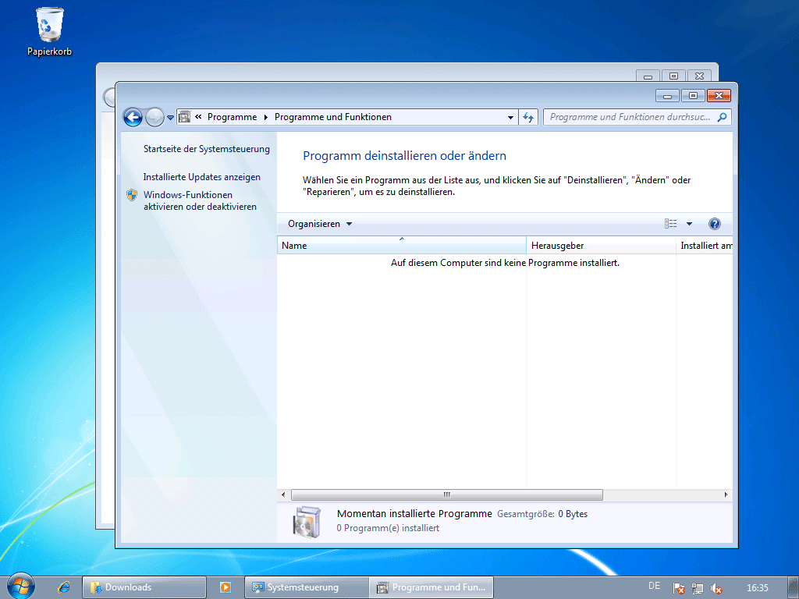Launch Internet Explorer from taskbar

[x=64, y=587]
